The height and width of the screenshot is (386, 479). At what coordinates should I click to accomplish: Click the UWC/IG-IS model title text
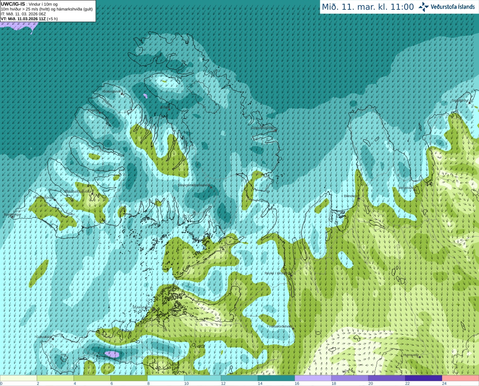(x=13, y=4)
